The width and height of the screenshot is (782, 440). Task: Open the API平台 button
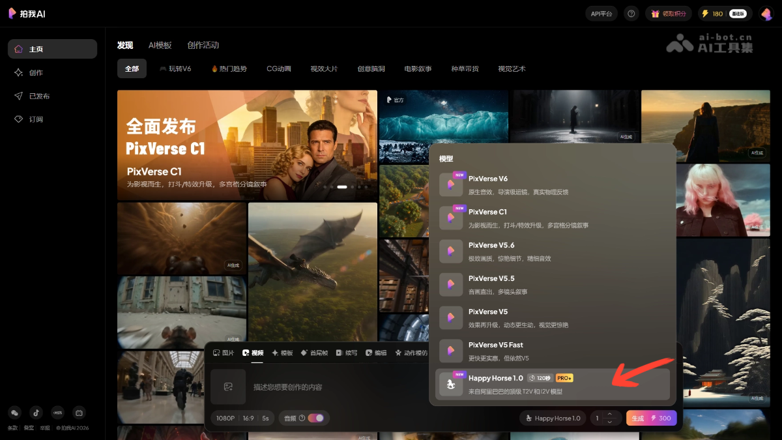pyautogui.click(x=601, y=14)
